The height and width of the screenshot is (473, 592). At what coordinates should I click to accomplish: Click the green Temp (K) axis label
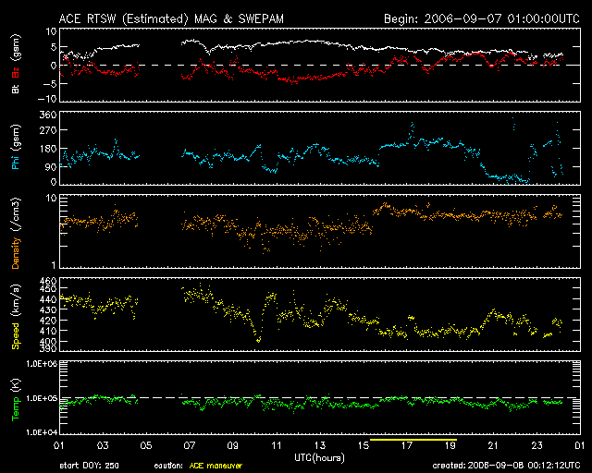coord(16,396)
